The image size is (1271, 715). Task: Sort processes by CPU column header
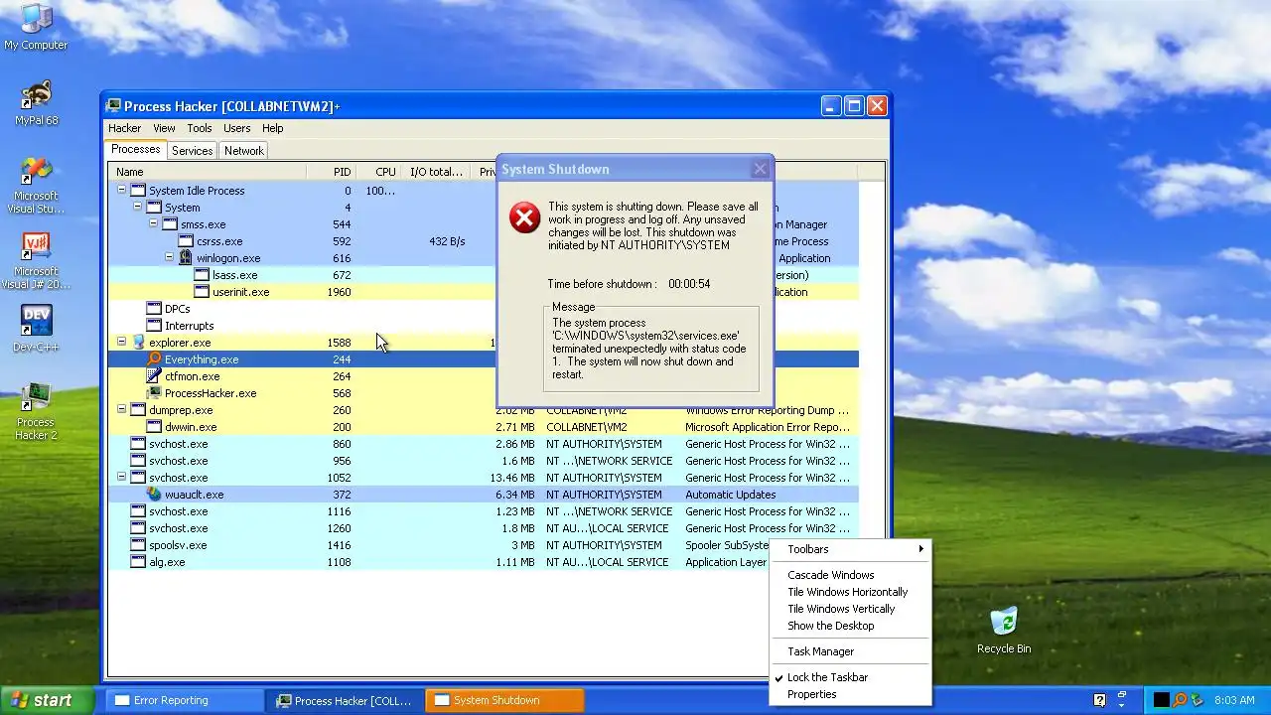click(x=378, y=172)
